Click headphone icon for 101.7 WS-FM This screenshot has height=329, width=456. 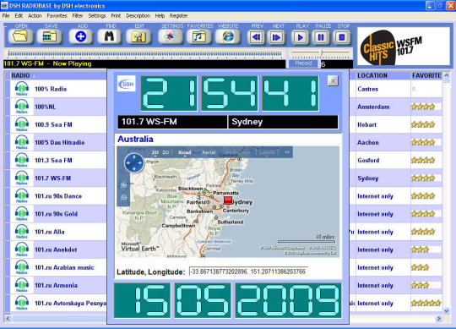click(x=22, y=178)
